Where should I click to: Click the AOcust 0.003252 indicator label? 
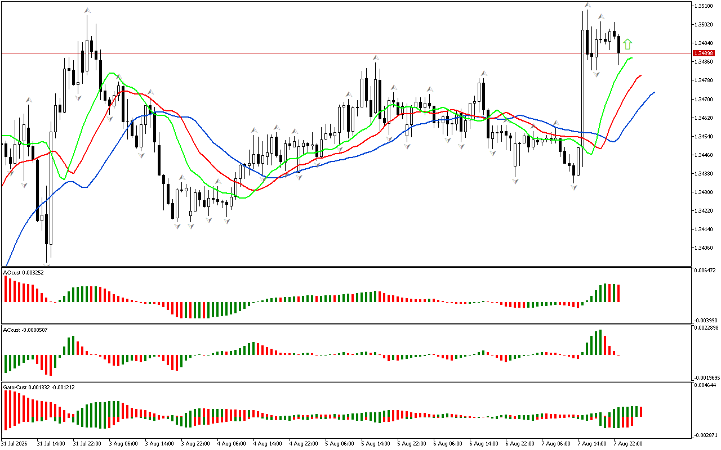[x=24, y=272]
